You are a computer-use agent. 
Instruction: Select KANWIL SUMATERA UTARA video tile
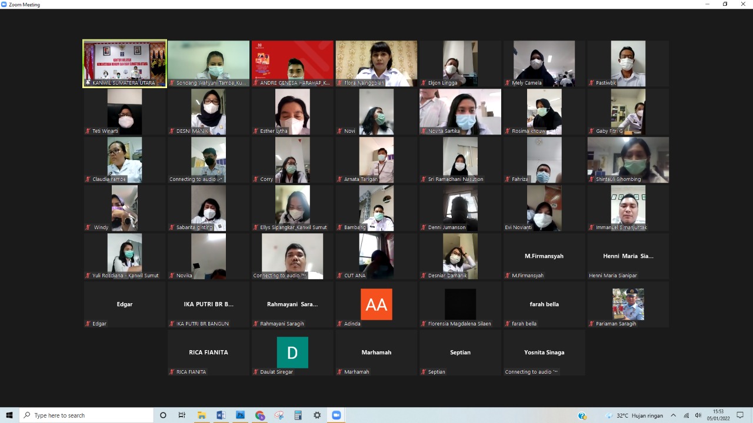[x=125, y=63]
